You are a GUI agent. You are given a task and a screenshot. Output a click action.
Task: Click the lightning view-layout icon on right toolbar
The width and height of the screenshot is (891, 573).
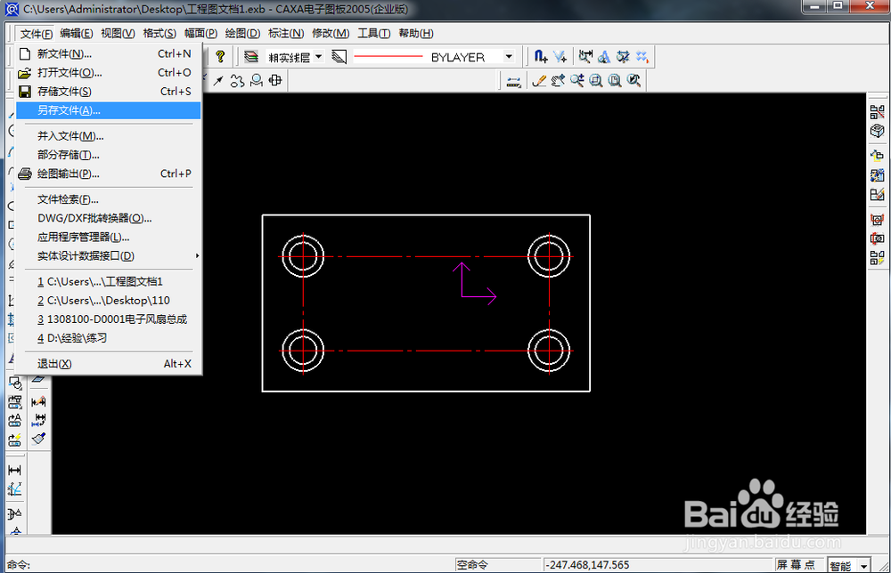pyautogui.click(x=877, y=258)
